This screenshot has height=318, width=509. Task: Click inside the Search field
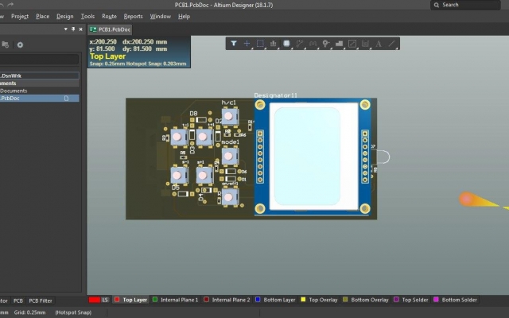coord(465,5)
